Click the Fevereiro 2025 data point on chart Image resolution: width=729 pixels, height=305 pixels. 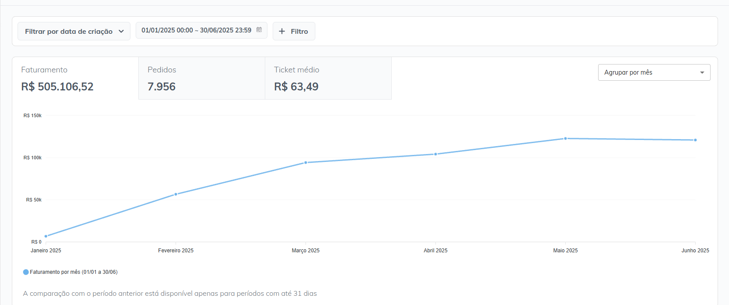click(x=176, y=194)
